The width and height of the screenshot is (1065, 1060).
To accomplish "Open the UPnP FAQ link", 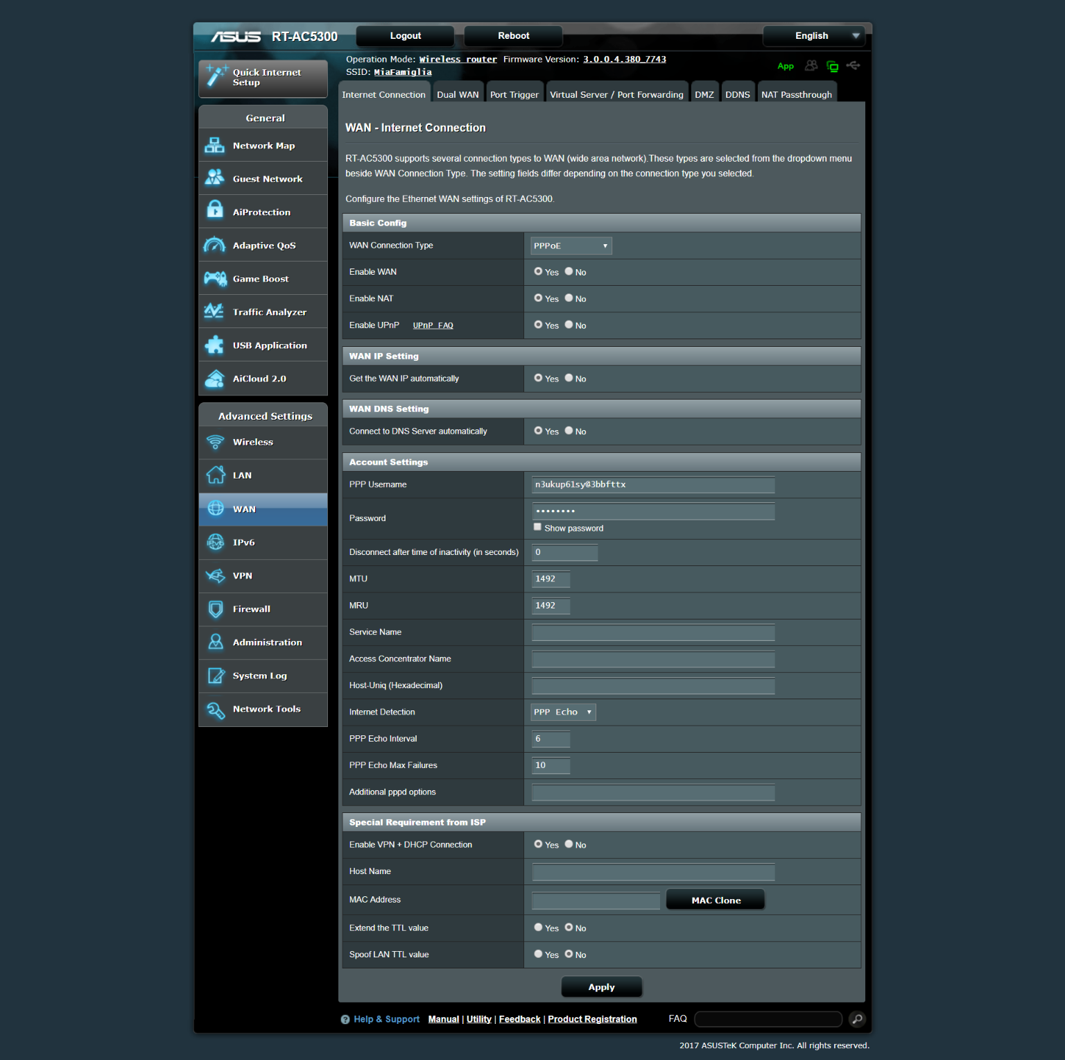I will (433, 325).
